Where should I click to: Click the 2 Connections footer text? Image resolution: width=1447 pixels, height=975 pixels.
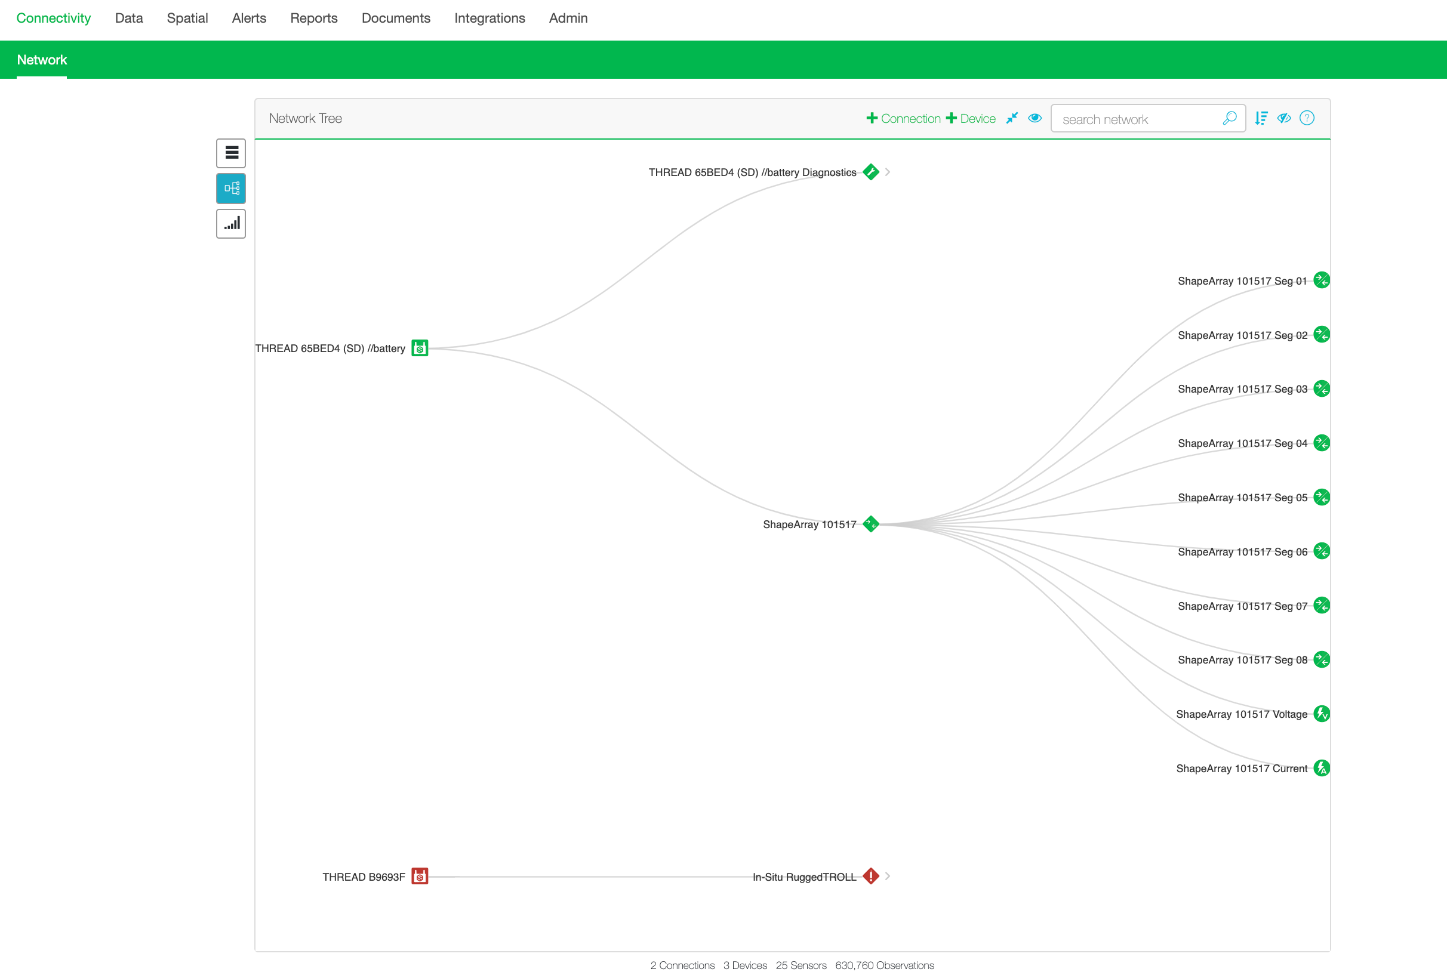pos(682,965)
